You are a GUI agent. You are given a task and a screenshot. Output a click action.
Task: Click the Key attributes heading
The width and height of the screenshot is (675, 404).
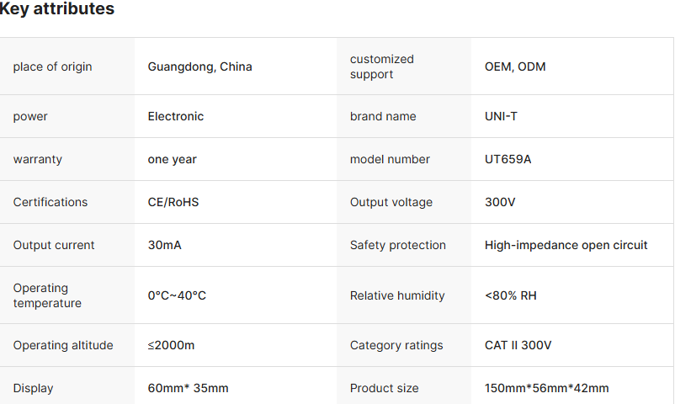(57, 9)
